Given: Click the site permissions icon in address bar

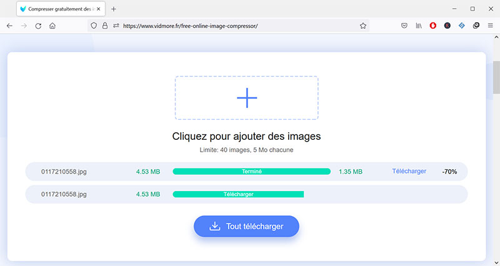Looking at the screenshot, I should tap(116, 26).
